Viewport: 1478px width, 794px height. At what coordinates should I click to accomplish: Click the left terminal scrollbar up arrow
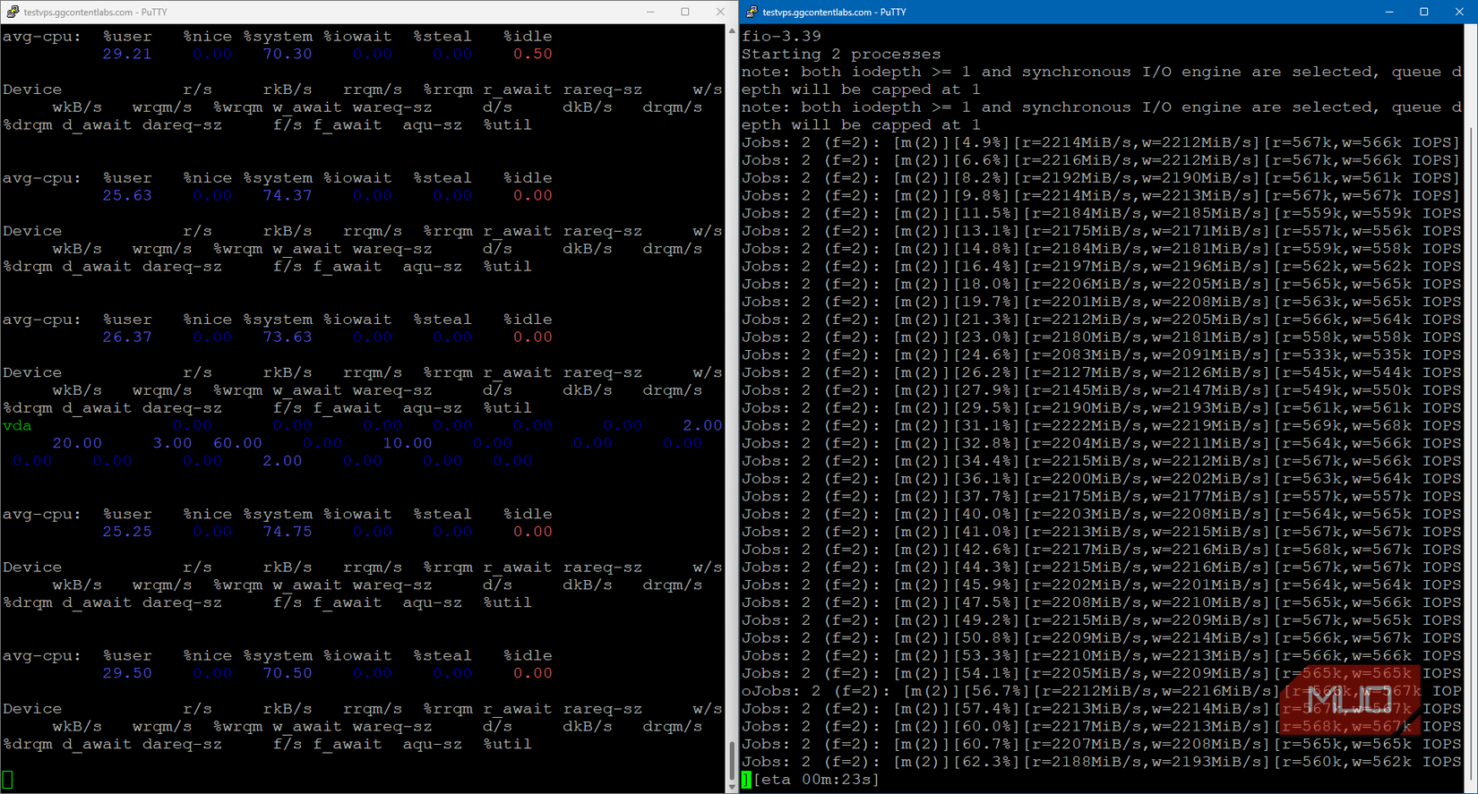[x=732, y=31]
